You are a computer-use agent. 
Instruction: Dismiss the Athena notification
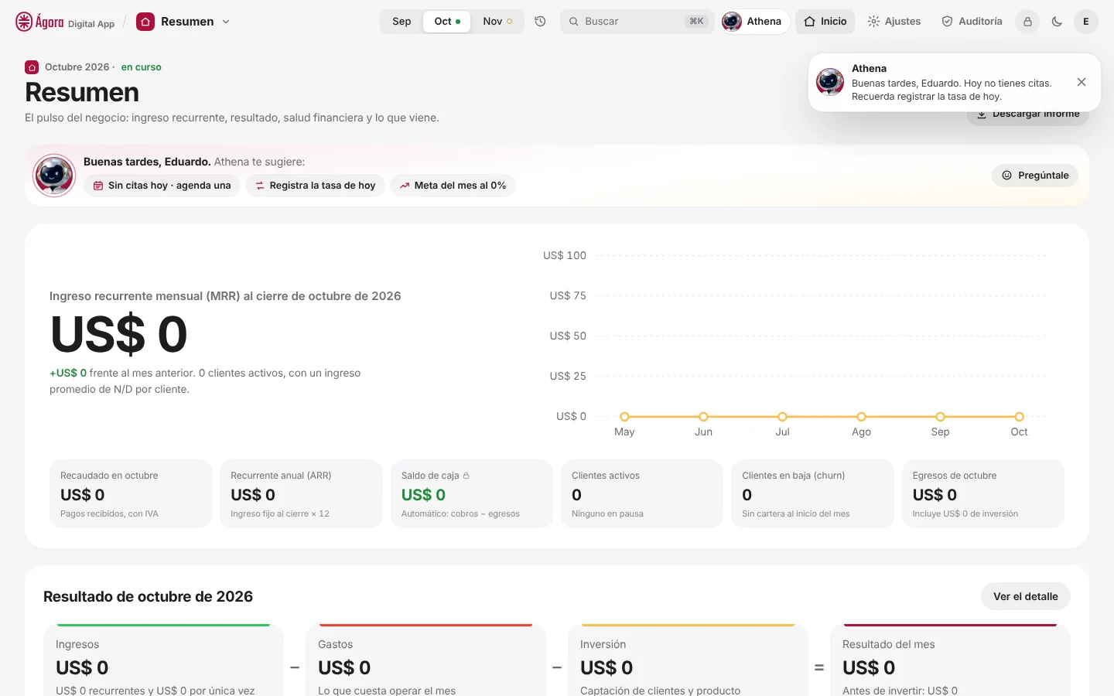pyautogui.click(x=1082, y=82)
